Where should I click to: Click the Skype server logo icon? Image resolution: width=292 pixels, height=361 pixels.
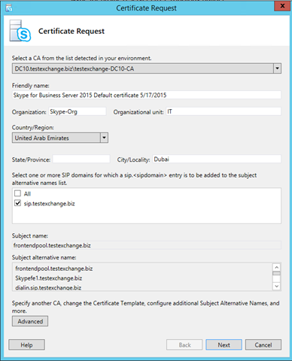20,31
